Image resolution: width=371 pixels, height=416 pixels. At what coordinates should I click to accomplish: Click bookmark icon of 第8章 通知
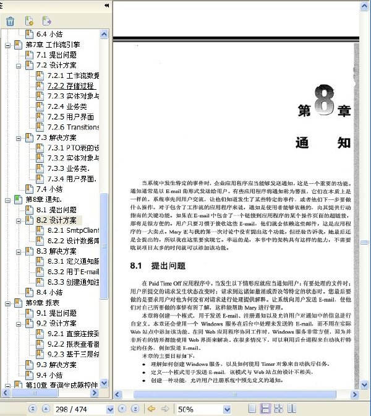click(18, 199)
